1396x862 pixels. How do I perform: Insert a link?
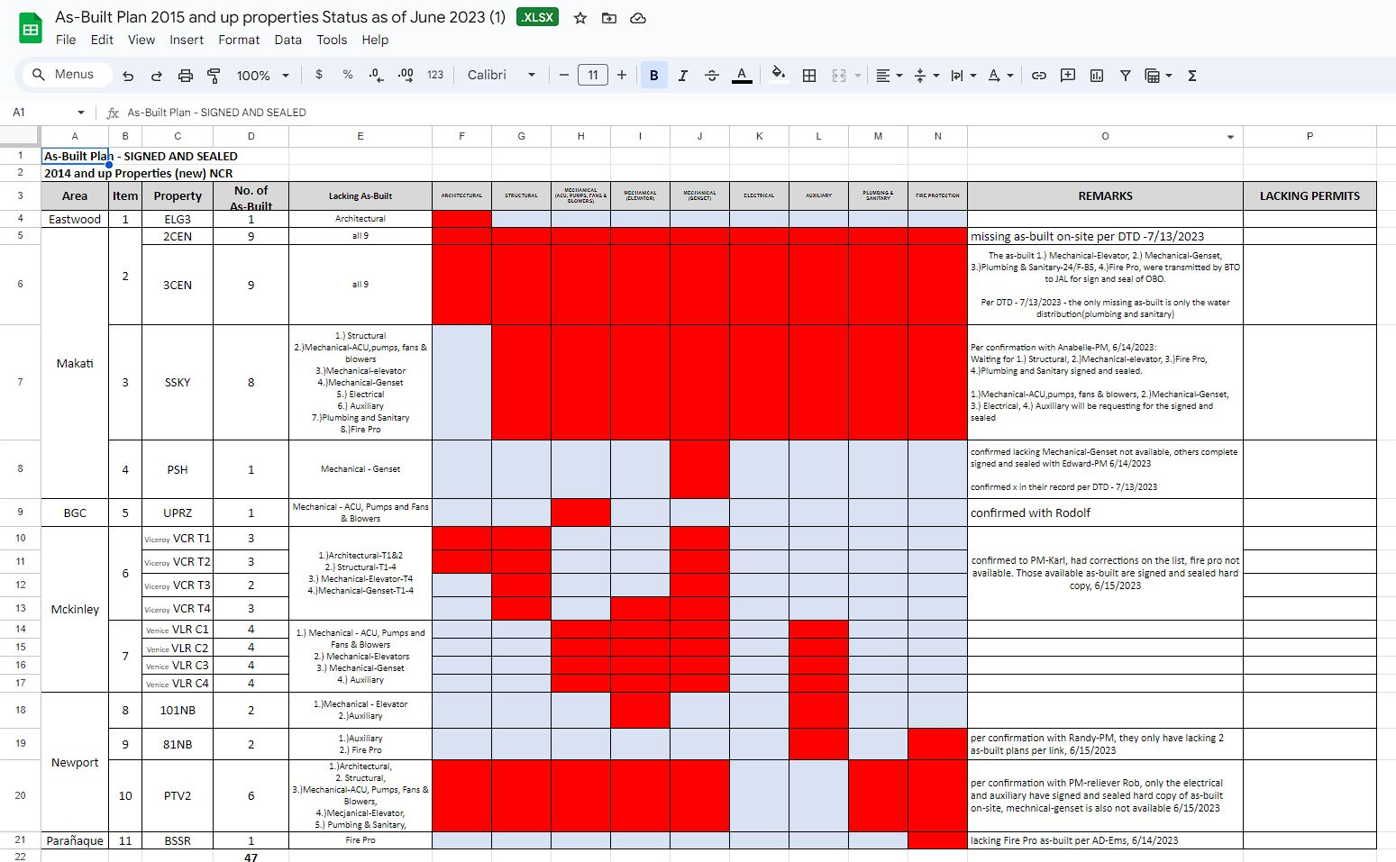pos(1039,76)
